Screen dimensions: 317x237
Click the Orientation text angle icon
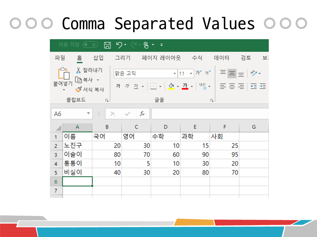coord(254,73)
